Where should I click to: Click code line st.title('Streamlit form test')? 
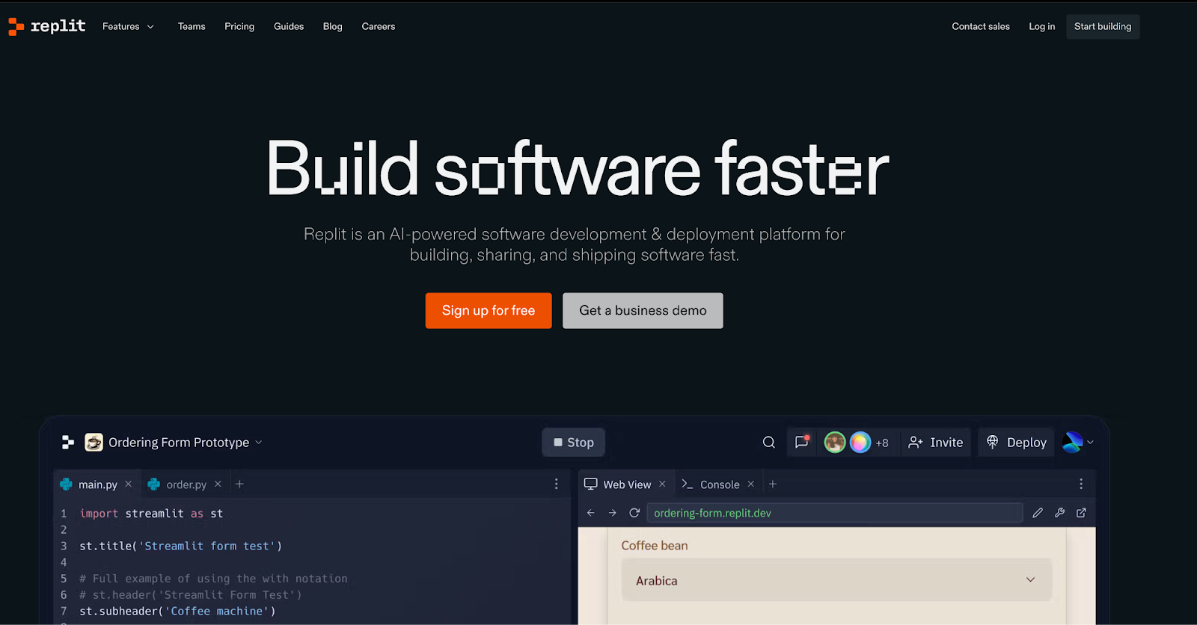181,546
